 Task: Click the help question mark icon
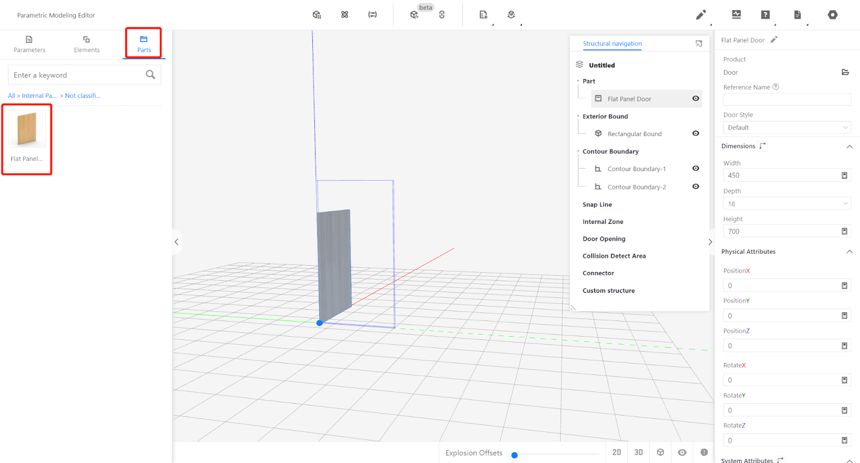pos(765,15)
